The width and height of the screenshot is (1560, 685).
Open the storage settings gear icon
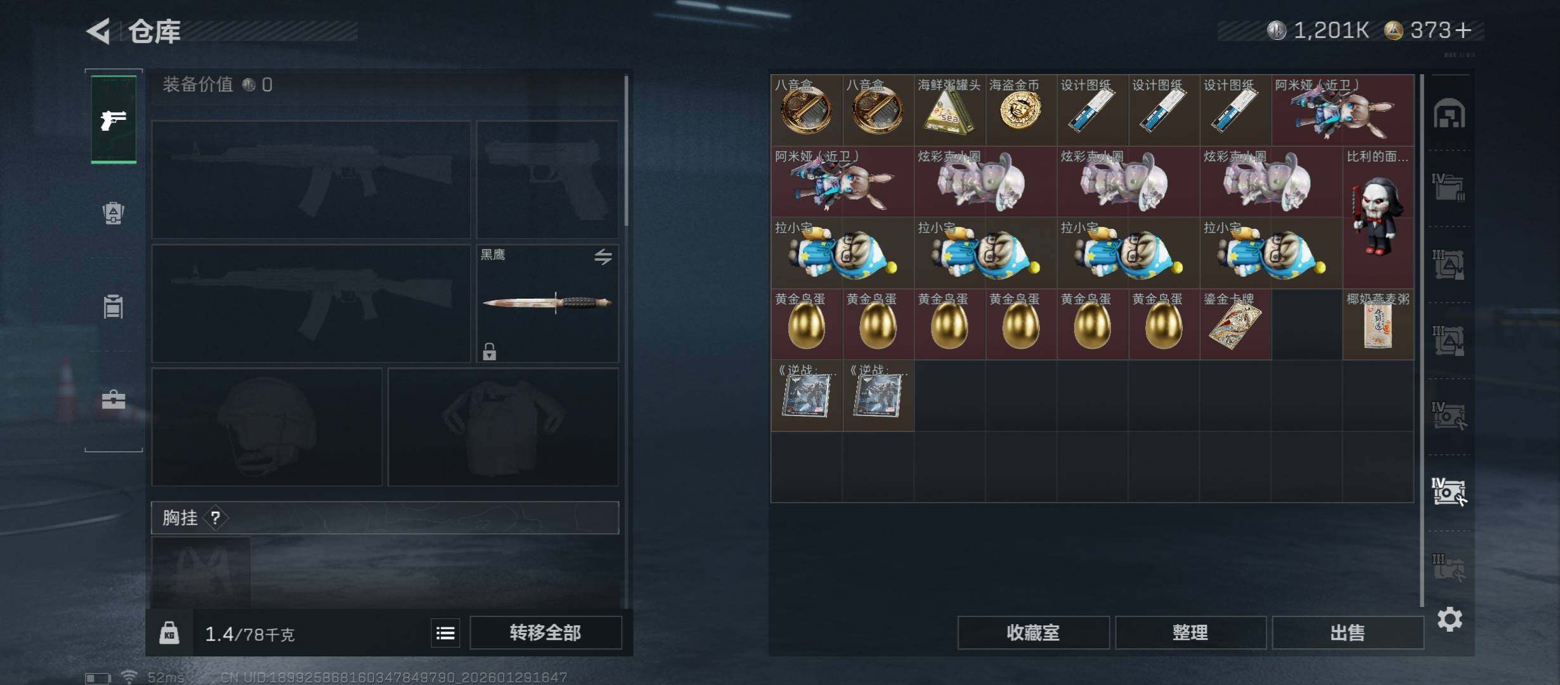point(1450,619)
